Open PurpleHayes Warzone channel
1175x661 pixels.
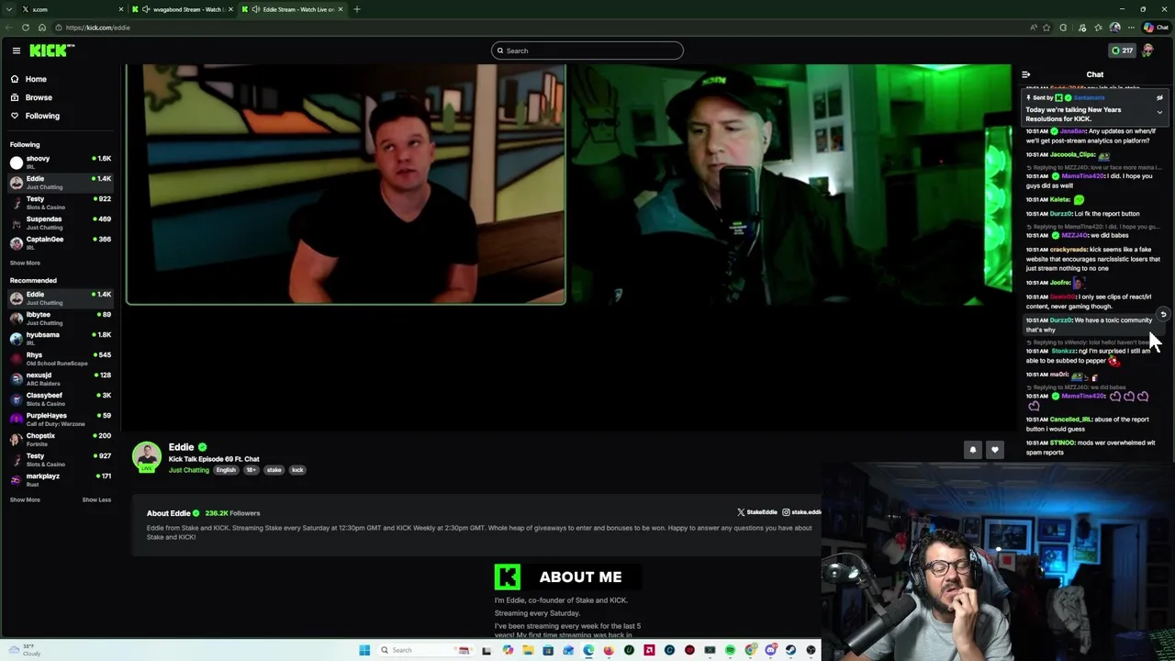coord(60,419)
